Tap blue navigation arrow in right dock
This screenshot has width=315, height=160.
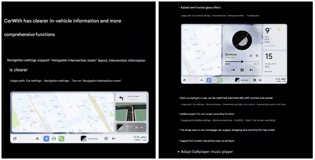pos(209,80)
